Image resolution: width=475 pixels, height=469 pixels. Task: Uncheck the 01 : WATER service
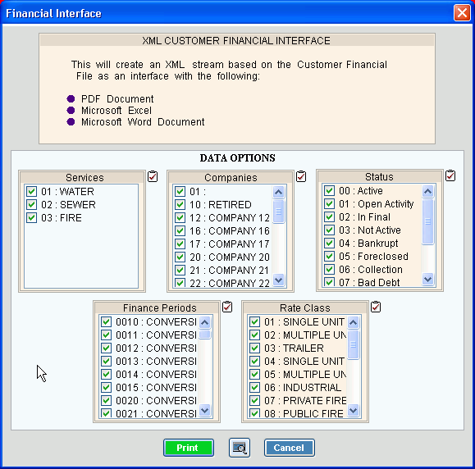(31, 191)
